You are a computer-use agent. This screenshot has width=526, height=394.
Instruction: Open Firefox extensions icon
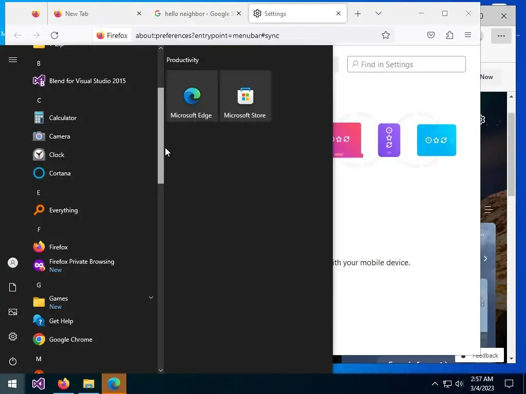[x=449, y=35]
